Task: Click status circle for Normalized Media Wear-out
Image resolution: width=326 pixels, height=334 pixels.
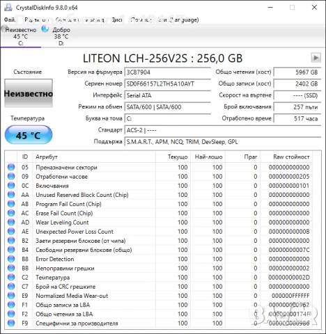Action: (11, 296)
